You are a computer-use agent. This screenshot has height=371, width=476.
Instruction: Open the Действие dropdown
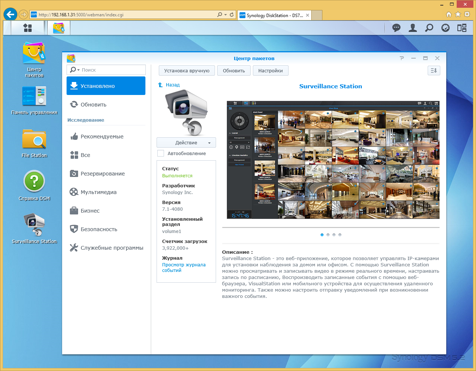(x=186, y=143)
